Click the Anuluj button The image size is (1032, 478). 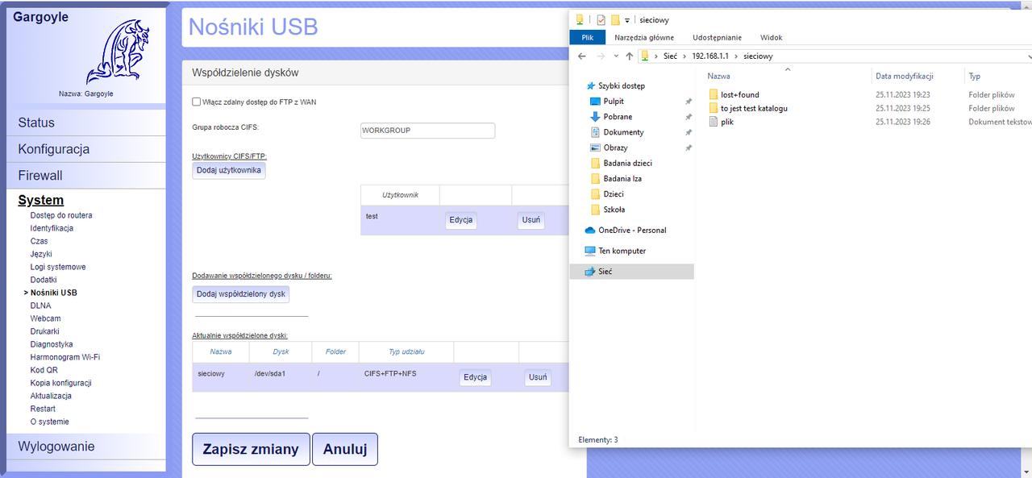(345, 450)
